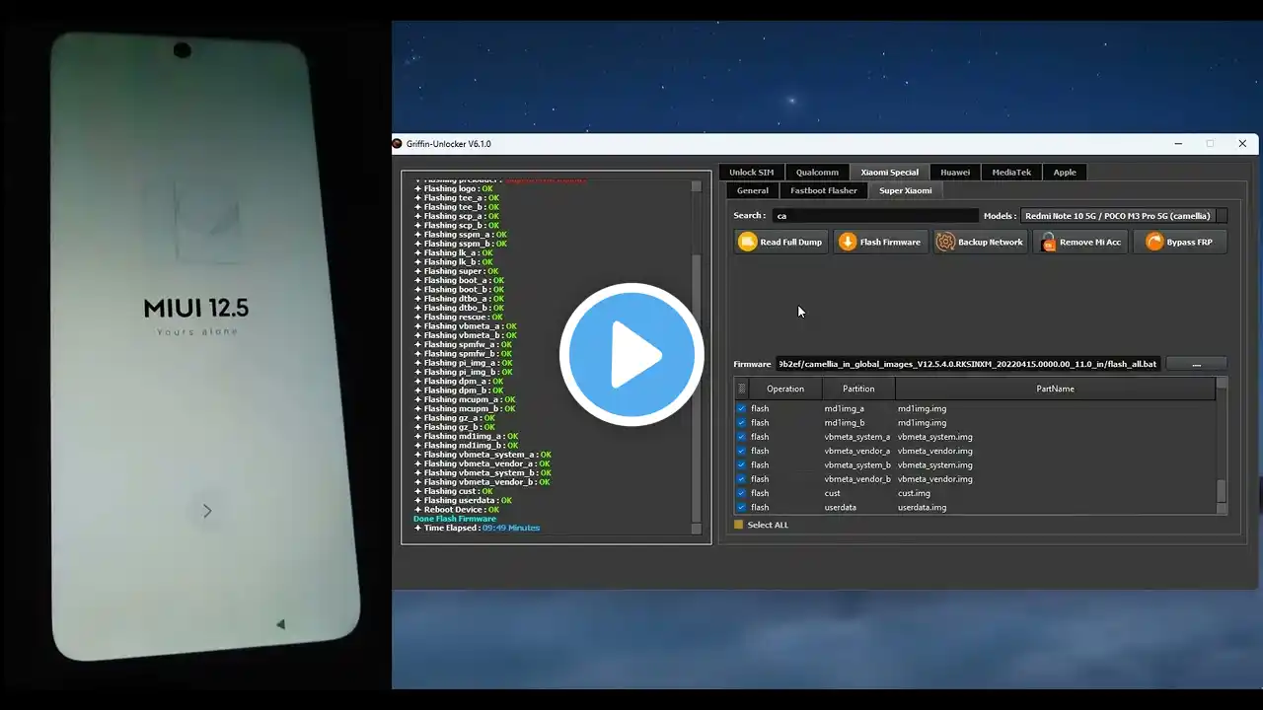Select the Super Xiaomi sub-tab
This screenshot has height=710, width=1263.
pyautogui.click(x=905, y=190)
